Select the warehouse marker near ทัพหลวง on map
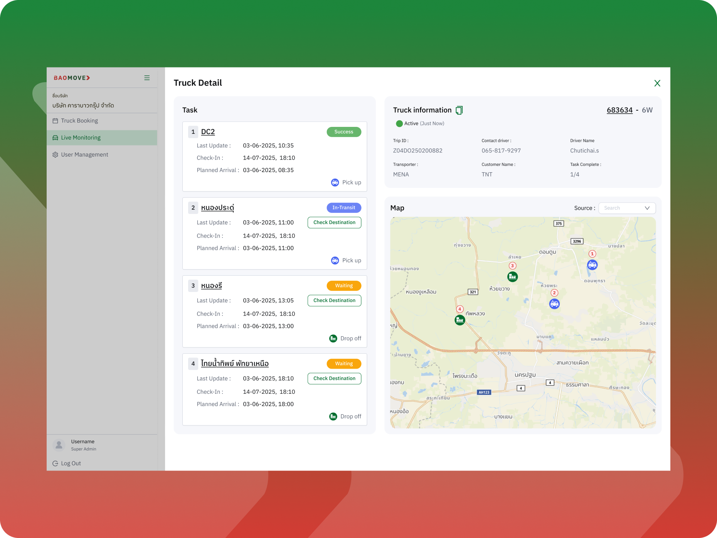Viewport: 717px width, 538px height. click(459, 320)
